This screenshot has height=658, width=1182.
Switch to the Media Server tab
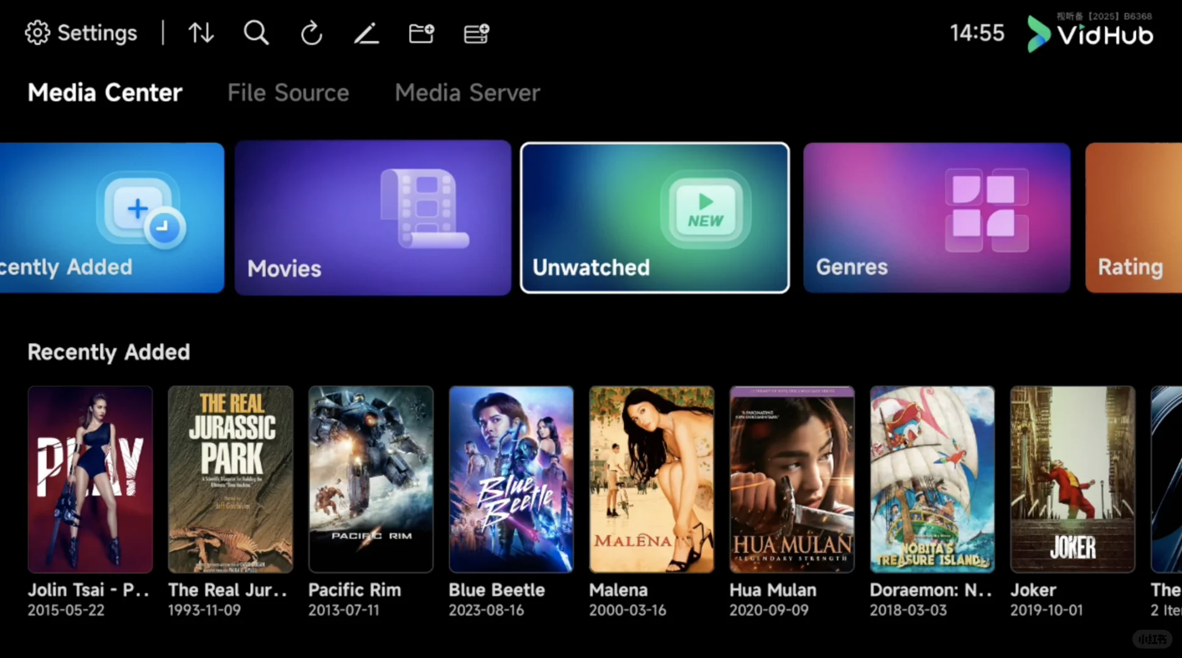467,93
